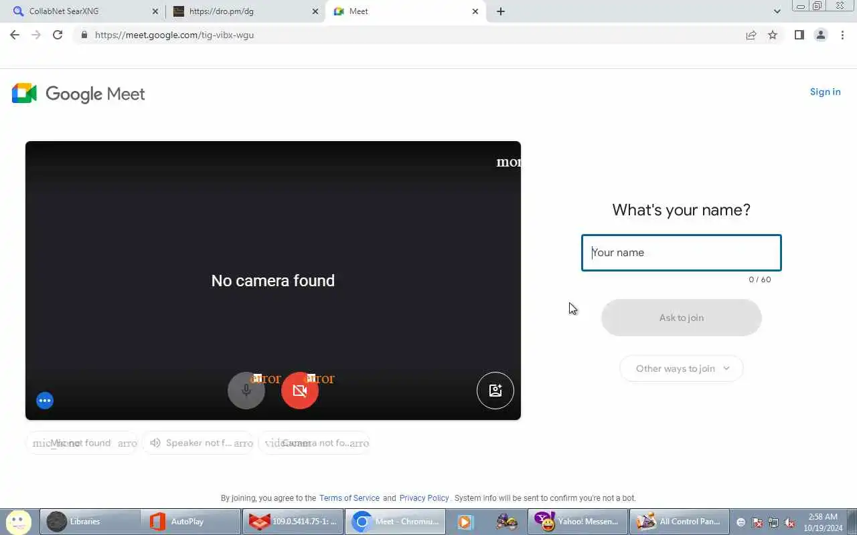Click the Google Meet logo
This screenshot has height=535, width=857.
click(78, 94)
